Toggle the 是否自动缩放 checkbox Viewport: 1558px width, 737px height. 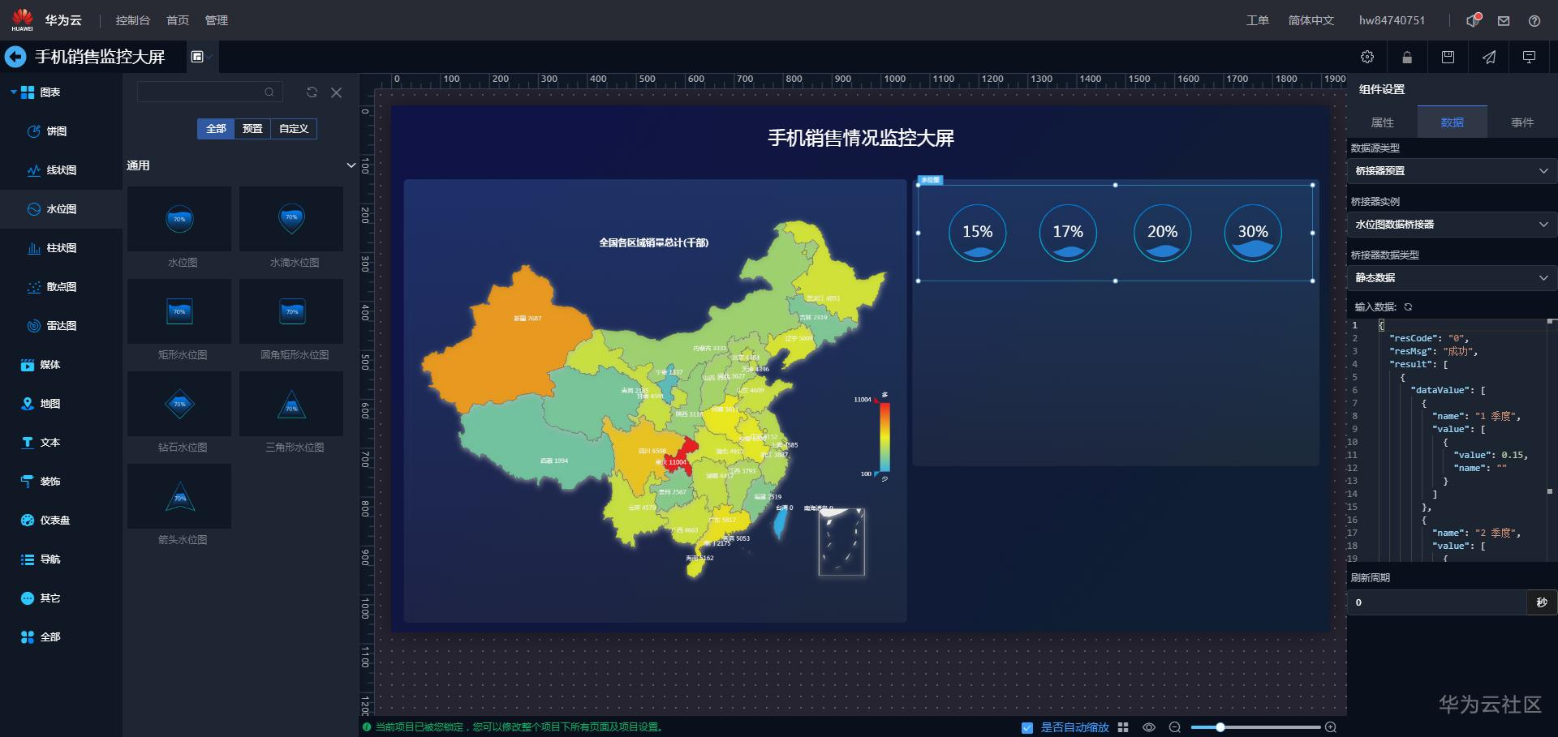point(1027,727)
